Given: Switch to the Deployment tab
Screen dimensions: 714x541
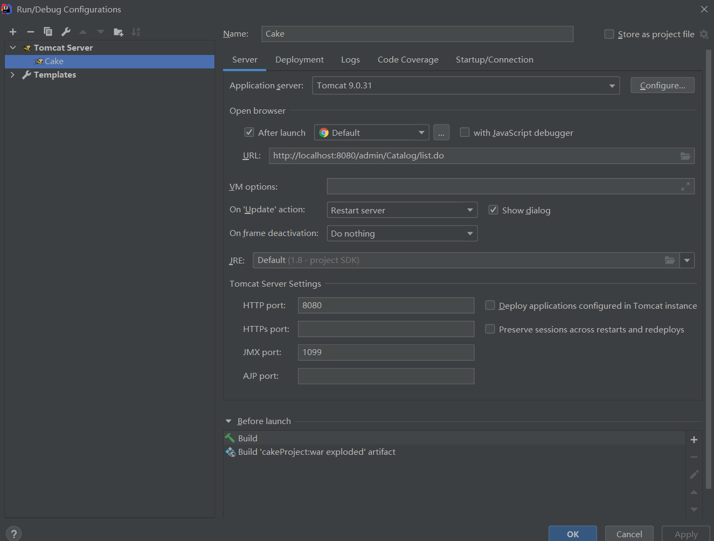Looking at the screenshot, I should coord(300,60).
